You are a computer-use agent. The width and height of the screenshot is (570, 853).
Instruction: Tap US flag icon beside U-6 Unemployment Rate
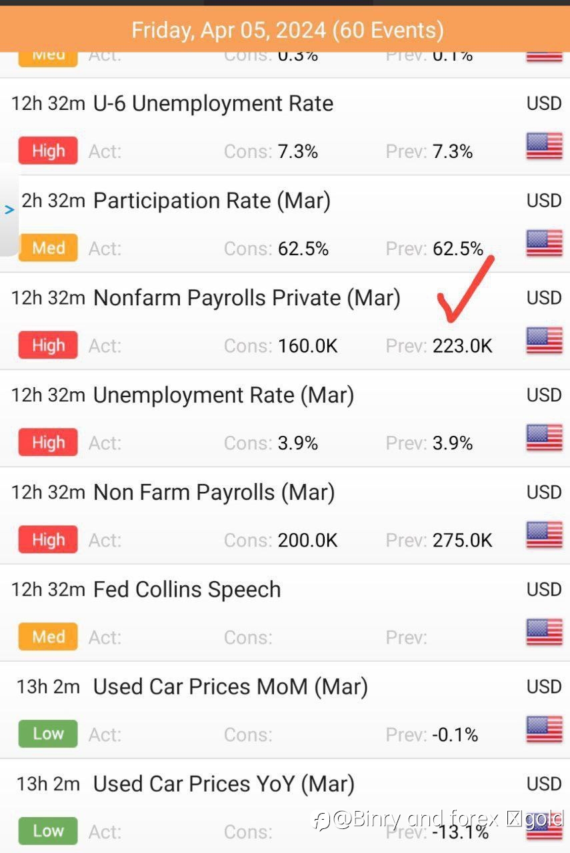pyautogui.click(x=544, y=146)
